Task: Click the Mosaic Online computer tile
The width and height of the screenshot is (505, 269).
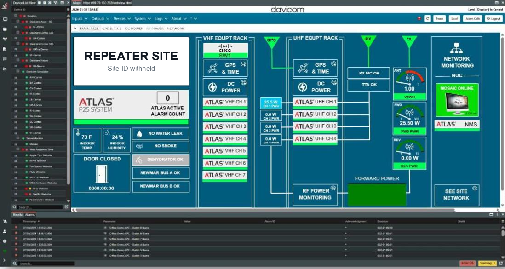Action: 457,100
